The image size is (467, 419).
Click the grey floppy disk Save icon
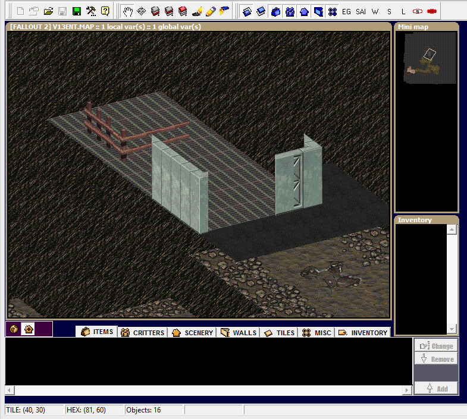(62, 11)
